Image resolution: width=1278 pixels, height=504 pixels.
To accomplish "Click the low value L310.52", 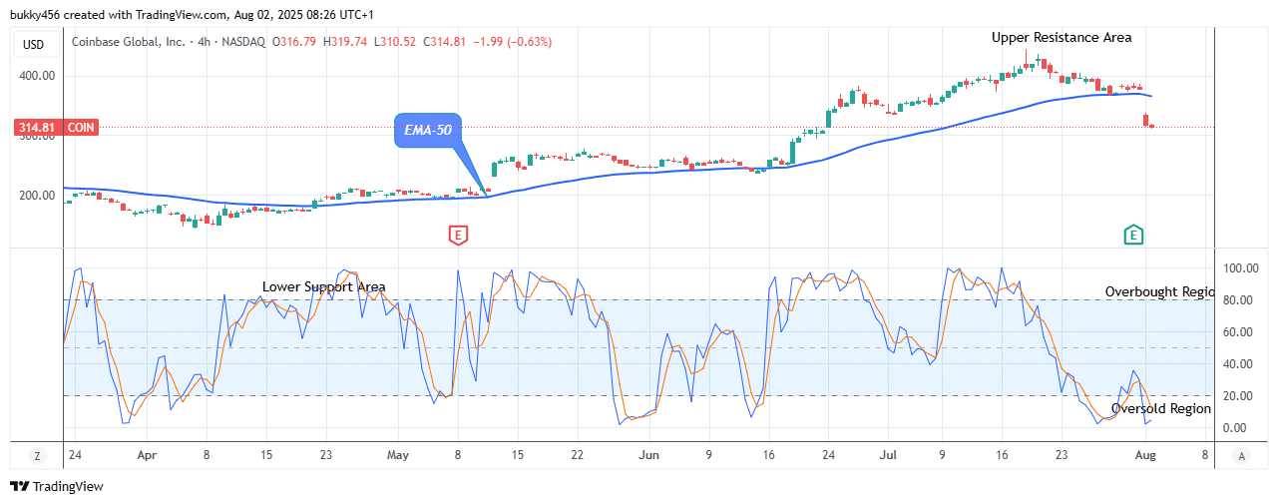I will [397, 42].
